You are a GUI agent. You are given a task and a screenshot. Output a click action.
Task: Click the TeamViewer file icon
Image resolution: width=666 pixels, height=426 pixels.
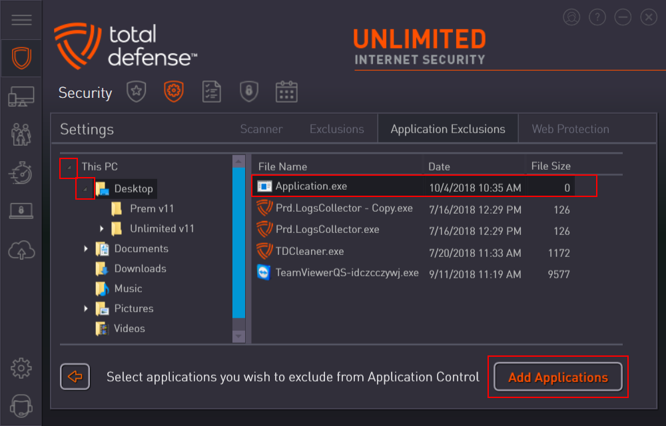click(x=264, y=273)
